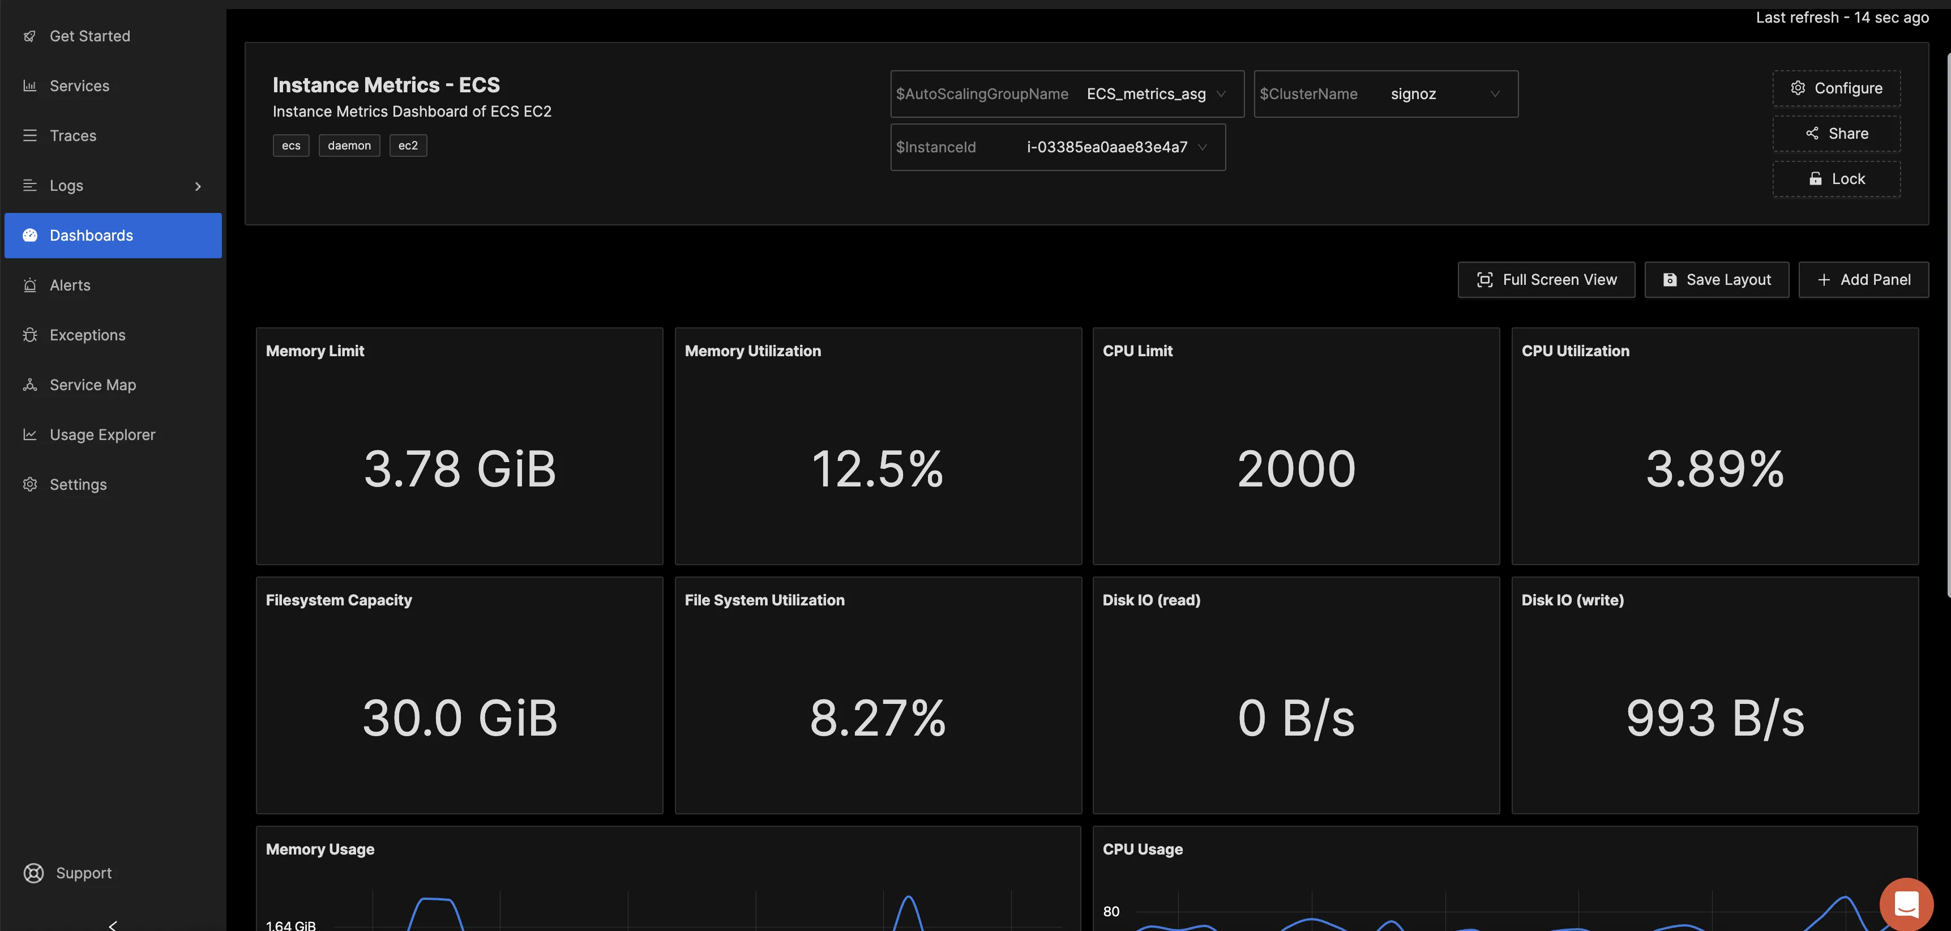Click the ec2 tag
This screenshot has width=1951, height=931.
[408, 146]
